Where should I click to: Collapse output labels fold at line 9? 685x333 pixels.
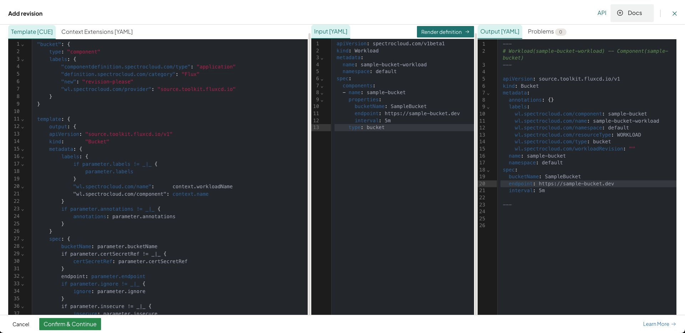tap(488, 107)
